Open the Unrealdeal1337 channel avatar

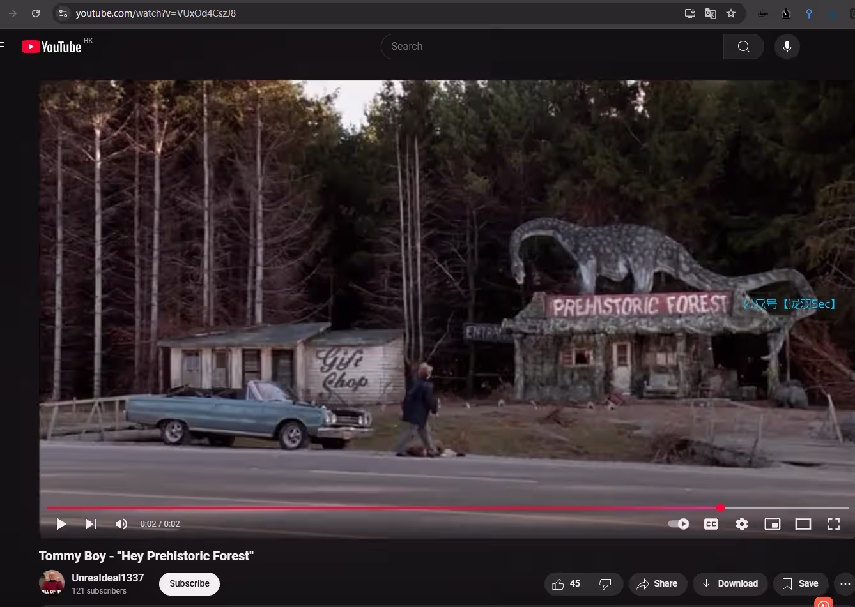(52, 583)
